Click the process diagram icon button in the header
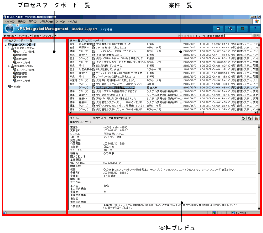This screenshot has width=263, height=233. pos(230,29)
